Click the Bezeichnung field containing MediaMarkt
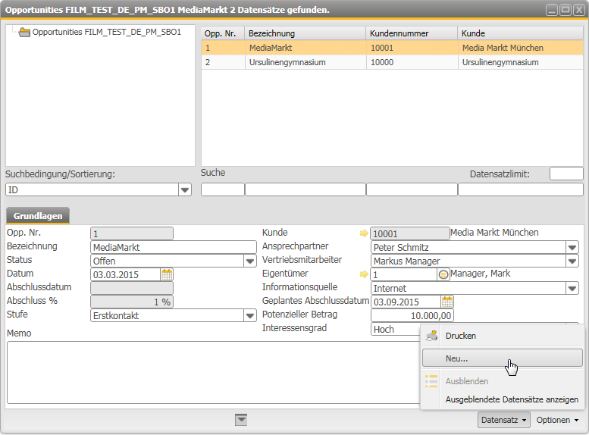Image resolution: width=589 pixels, height=435 pixels. [174, 247]
